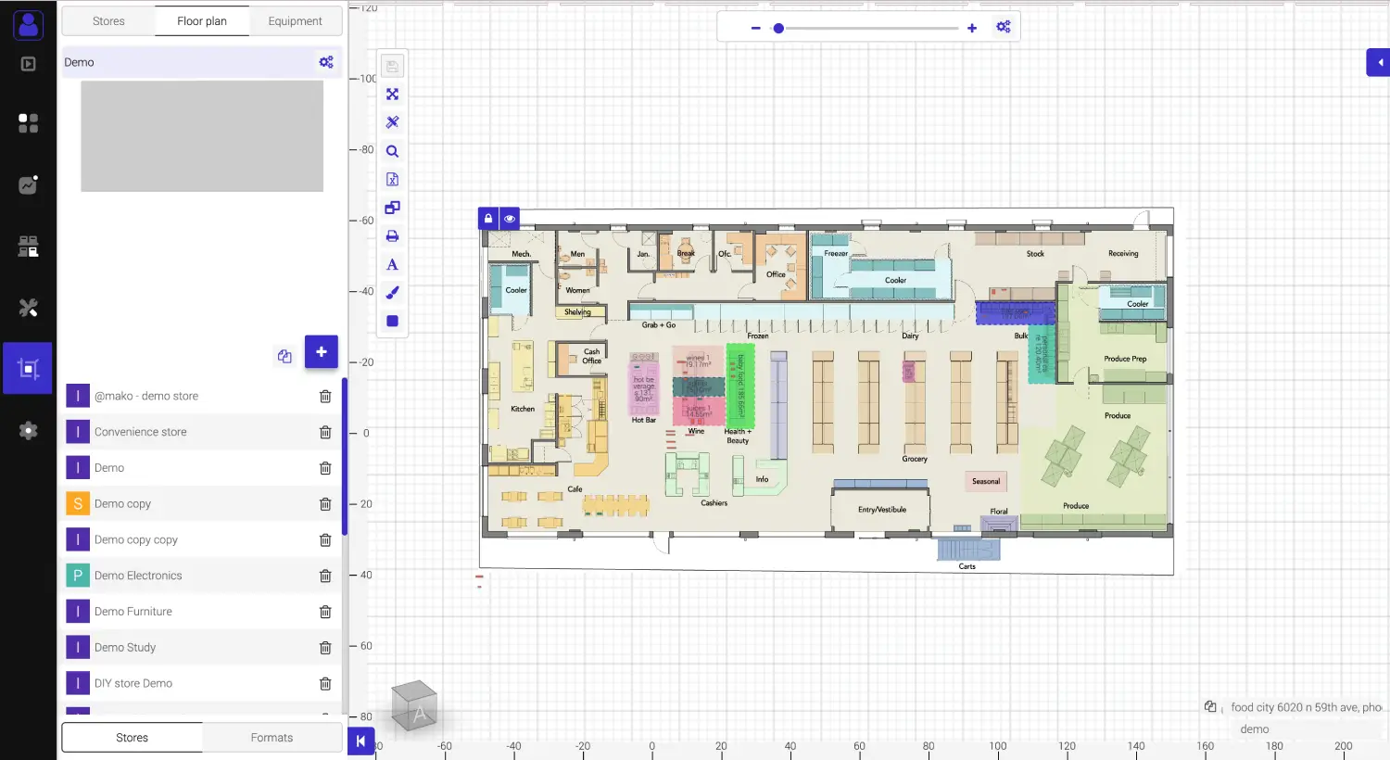
Task: Collapse the right panel with the blue arrow
Action: pos(1379,62)
